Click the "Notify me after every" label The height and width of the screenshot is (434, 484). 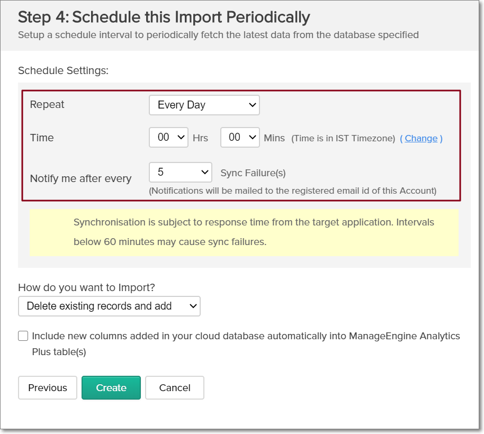(80, 178)
